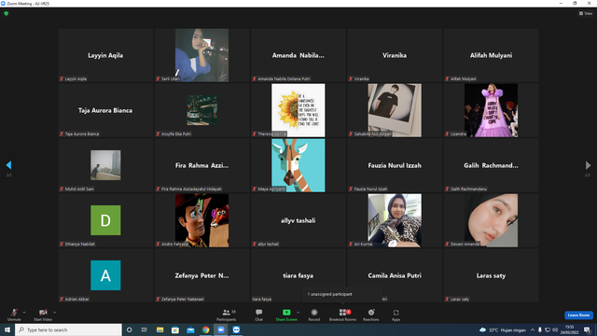Go to next gallery page arrow
This screenshot has width=597, height=336.
click(x=588, y=165)
